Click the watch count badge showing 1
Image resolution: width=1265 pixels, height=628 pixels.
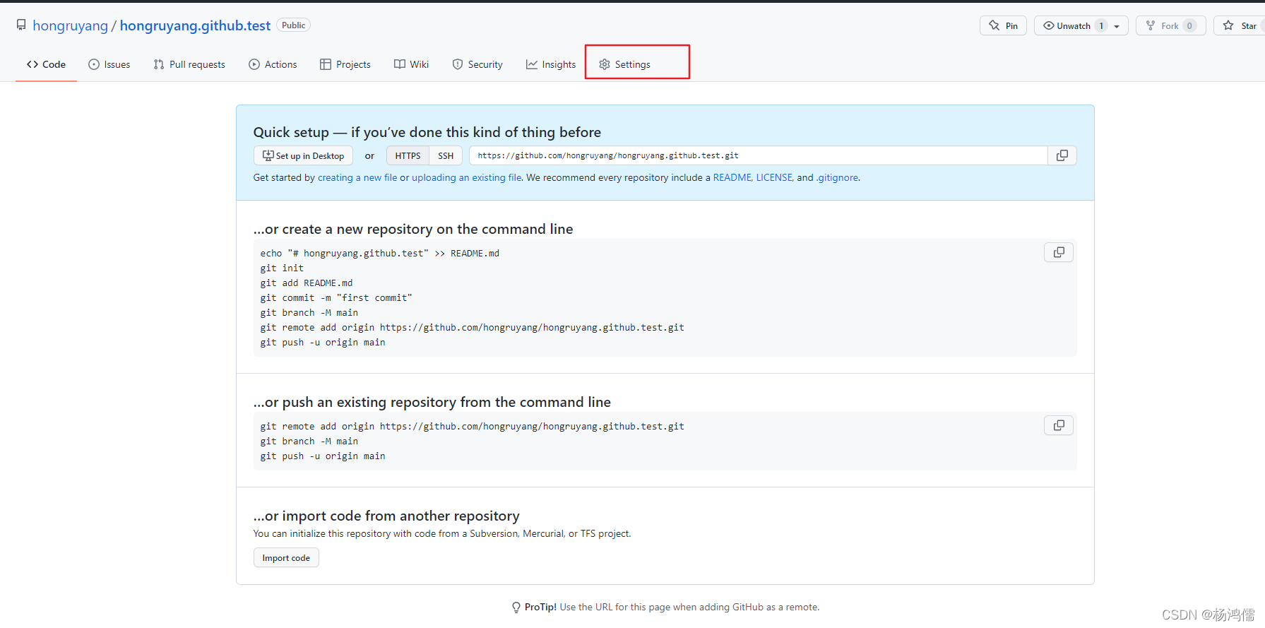[x=1101, y=25]
